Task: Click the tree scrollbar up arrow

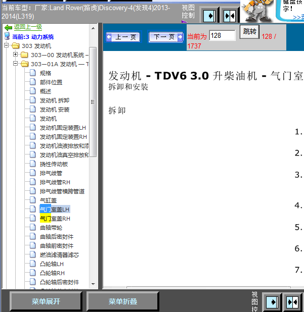Action: tap(93, 28)
